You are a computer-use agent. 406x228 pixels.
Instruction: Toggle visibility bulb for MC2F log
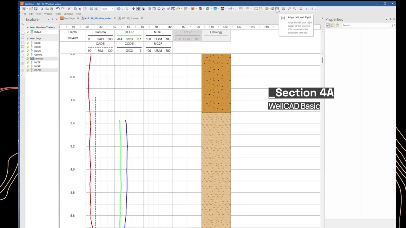pyautogui.click(x=28, y=62)
